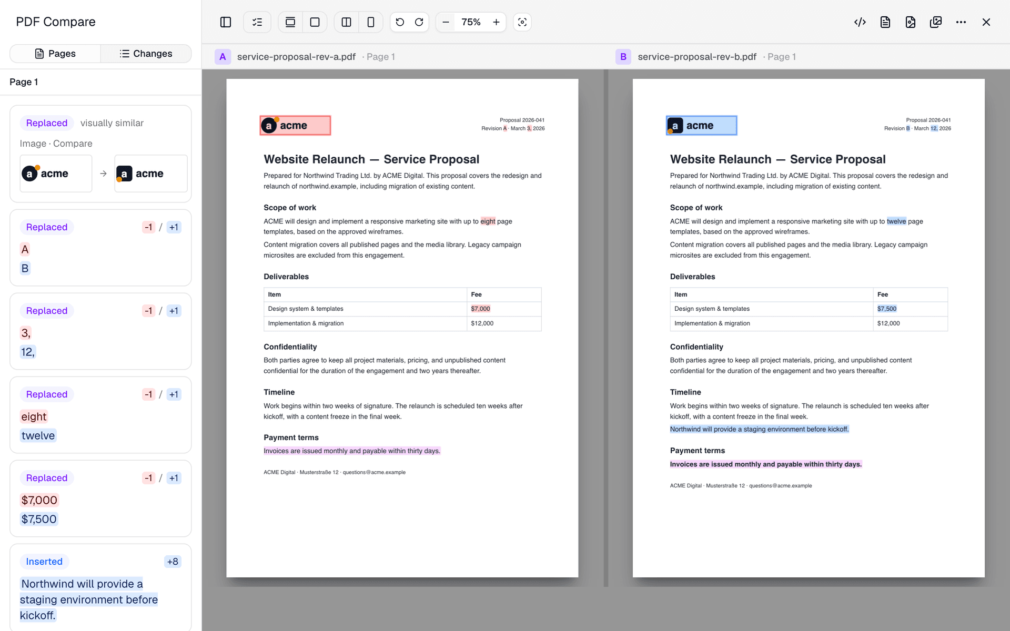Click highlighted word eight in document A
This screenshot has height=631, width=1010.
coord(488,221)
